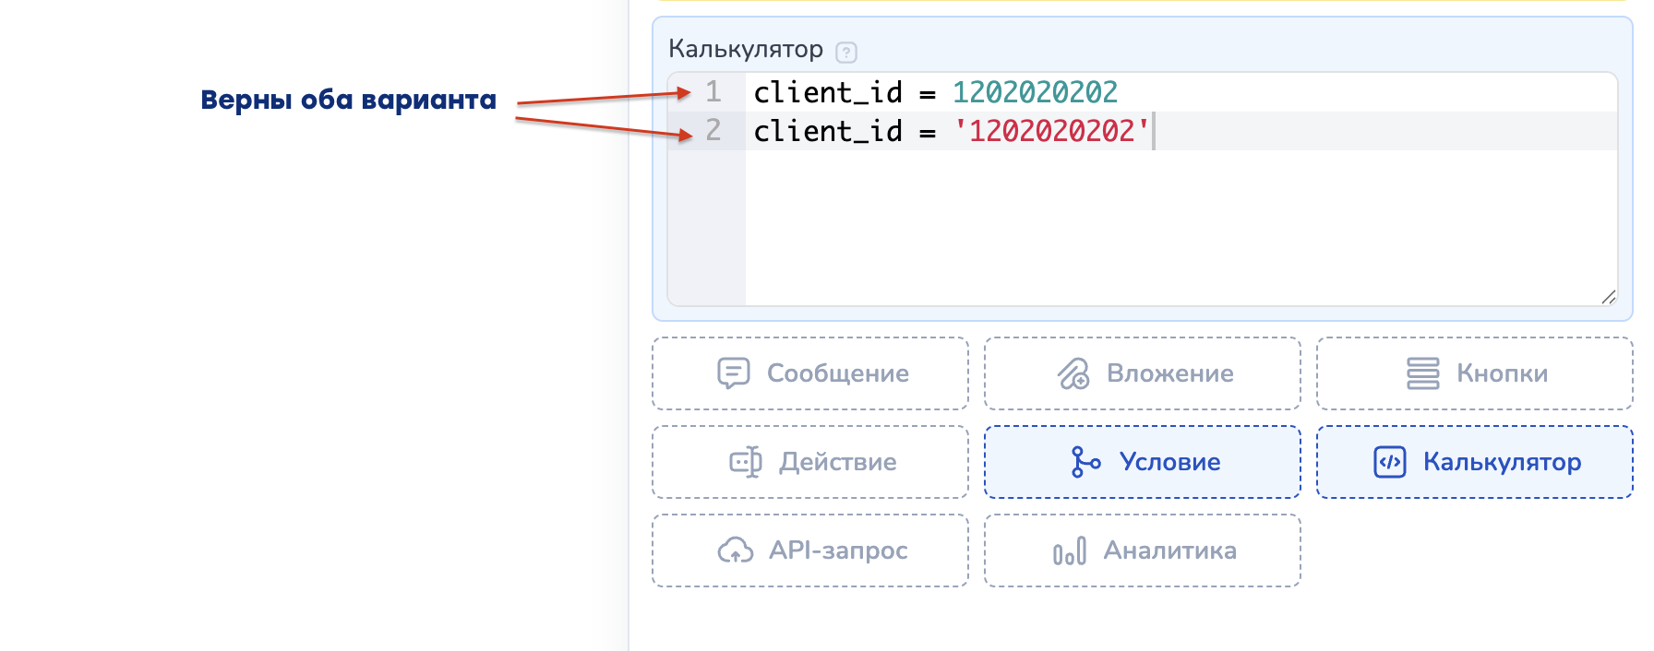
Task: Add a Сообщение block via its chat icon
Action: tap(734, 373)
